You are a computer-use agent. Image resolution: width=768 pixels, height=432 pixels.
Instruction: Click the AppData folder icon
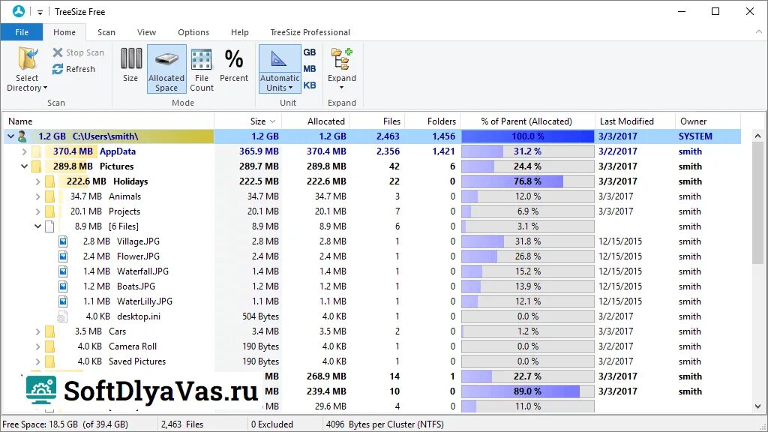point(36,151)
